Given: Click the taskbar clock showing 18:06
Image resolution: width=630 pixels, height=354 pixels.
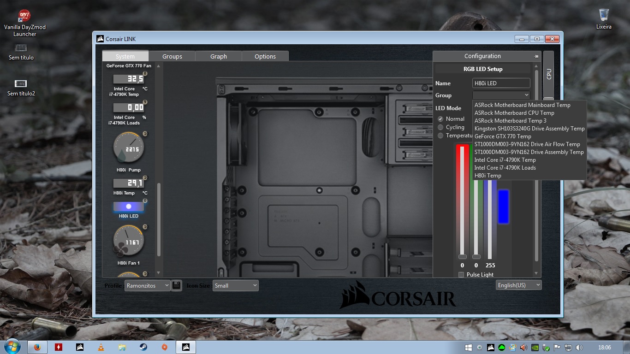Looking at the screenshot, I should coord(604,348).
